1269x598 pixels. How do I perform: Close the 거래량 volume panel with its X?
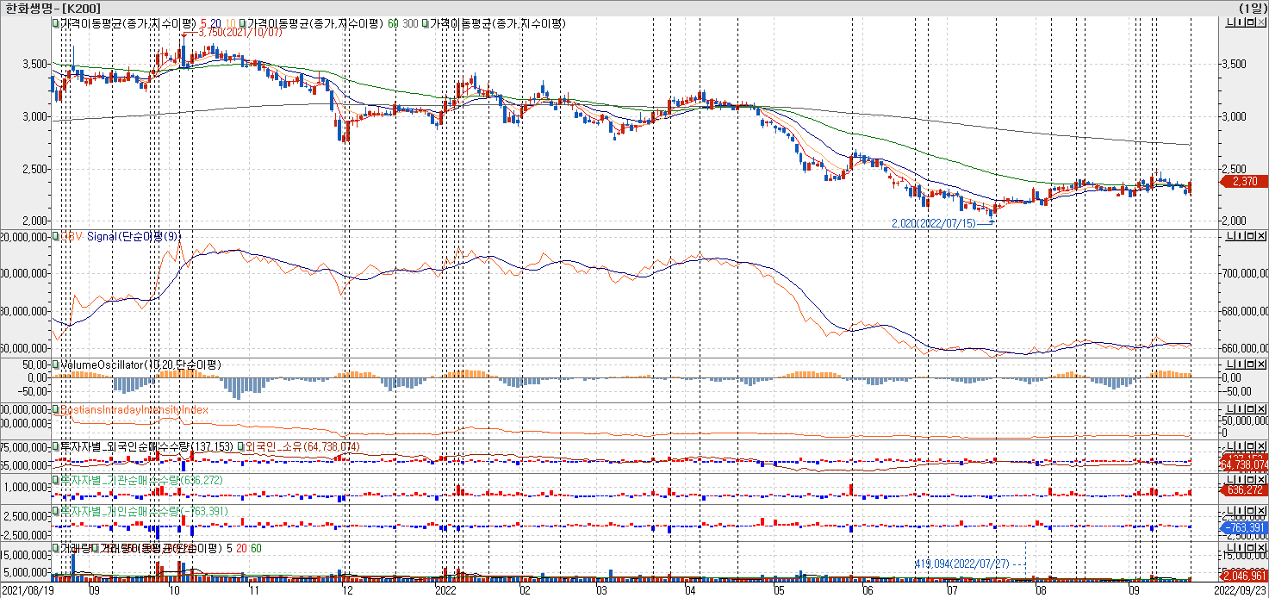tap(1260, 548)
